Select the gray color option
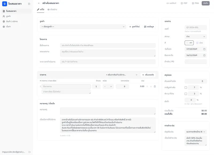 pyautogui.click(x=189, y=43)
